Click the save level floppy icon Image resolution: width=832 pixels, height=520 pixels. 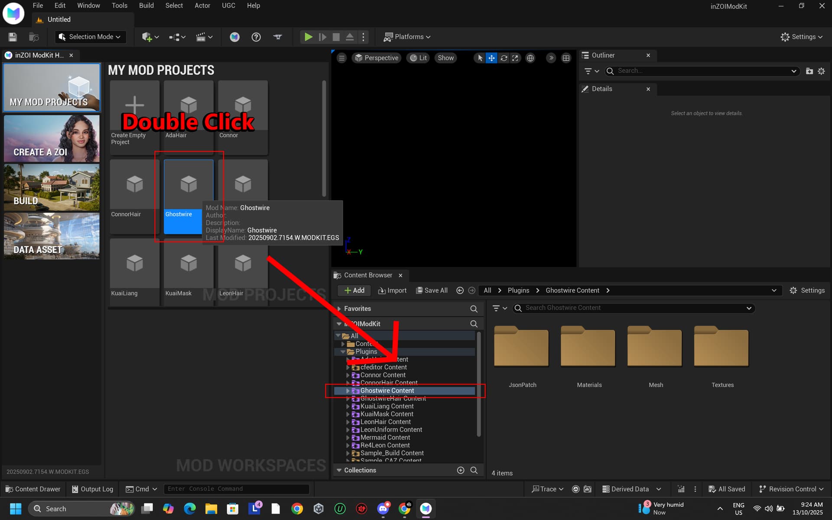pyautogui.click(x=13, y=37)
